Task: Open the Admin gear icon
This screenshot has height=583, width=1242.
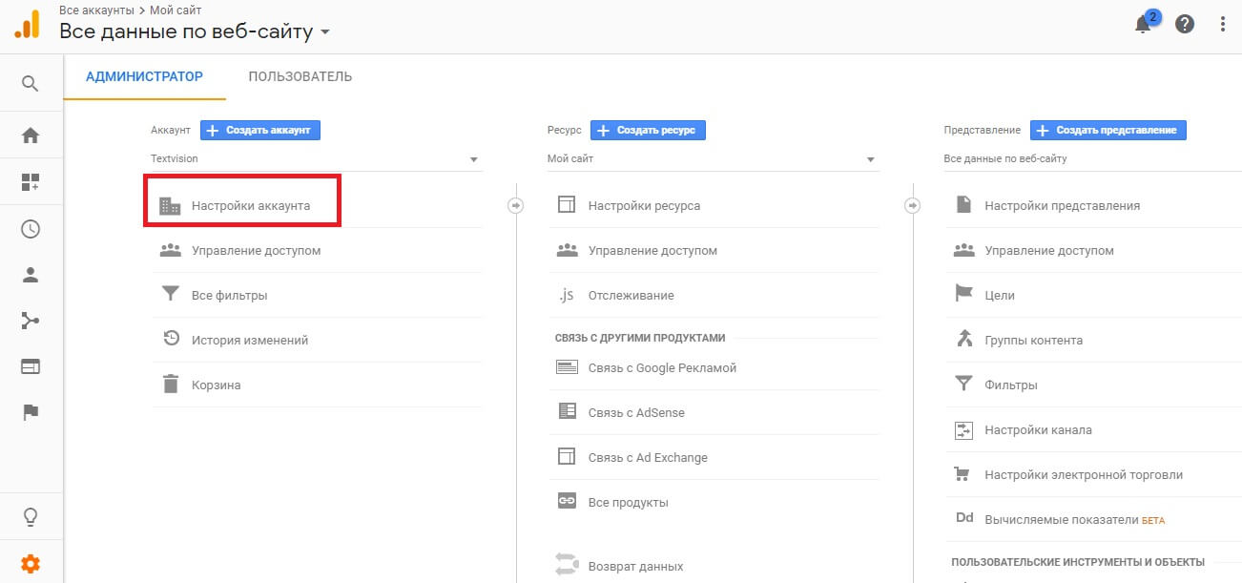Action: pyautogui.click(x=31, y=564)
